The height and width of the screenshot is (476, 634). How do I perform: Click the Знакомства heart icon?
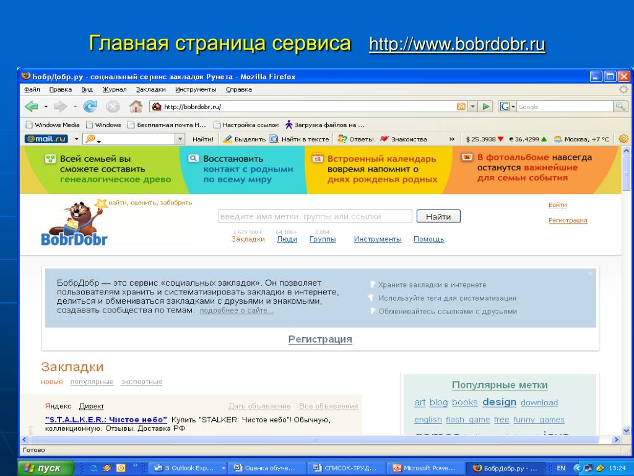coord(384,139)
